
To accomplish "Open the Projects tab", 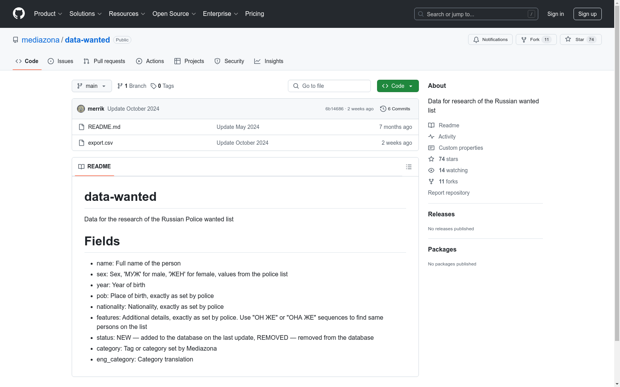I will pos(189,61).
